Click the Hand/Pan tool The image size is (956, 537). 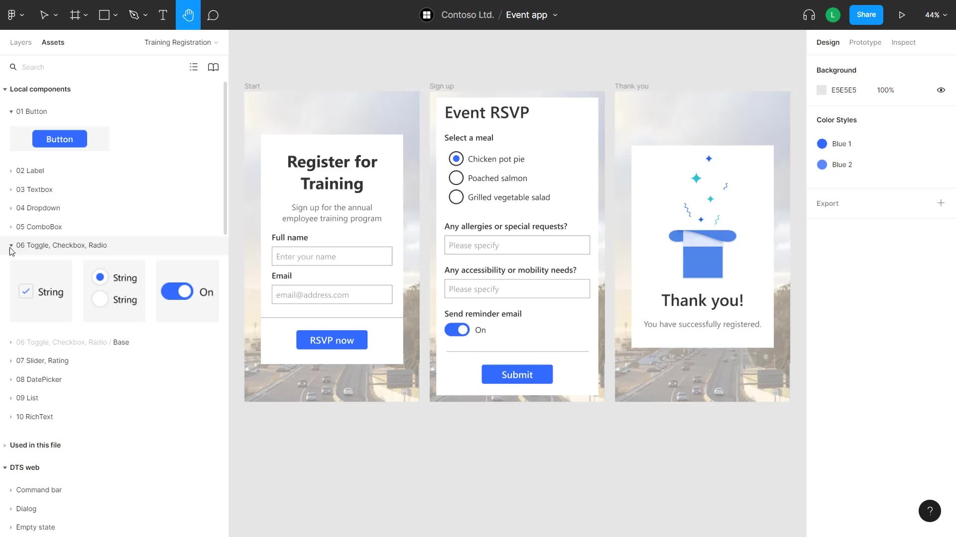tap(188, 15)
